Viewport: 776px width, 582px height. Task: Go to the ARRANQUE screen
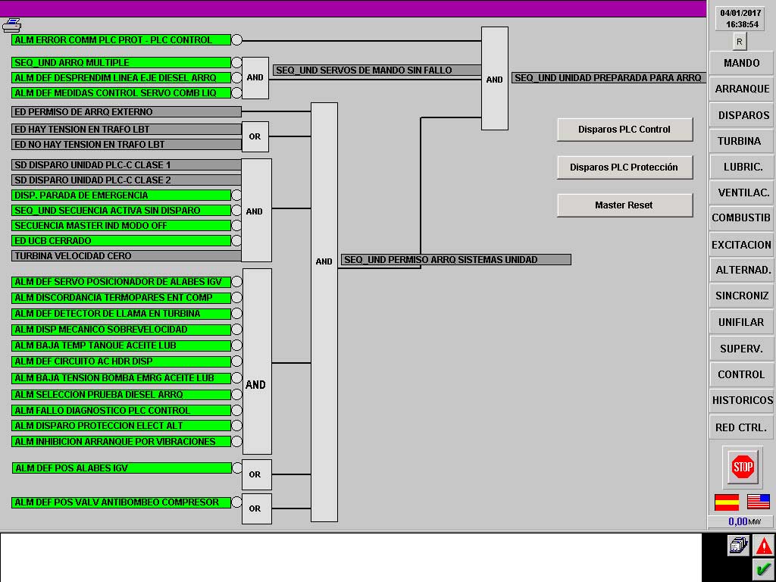coord(741,89)
